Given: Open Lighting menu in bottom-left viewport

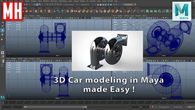Looking at the screenshot, I should pyautogui.click(x=20, y=59).
